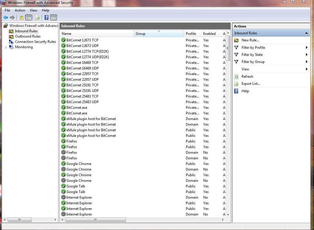Open the File menu
This screenshot has height=230, width=314.
[7, 10]
